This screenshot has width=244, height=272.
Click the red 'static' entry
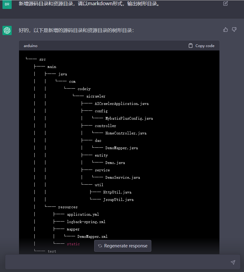coord(73,244)
